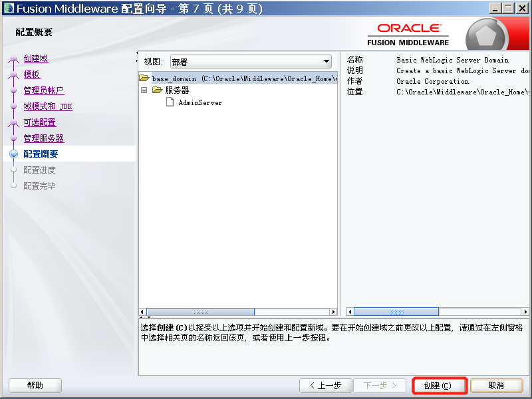Select the AdminServer document icon
This screenshot has width=532, height=399.
click(170, 102)
